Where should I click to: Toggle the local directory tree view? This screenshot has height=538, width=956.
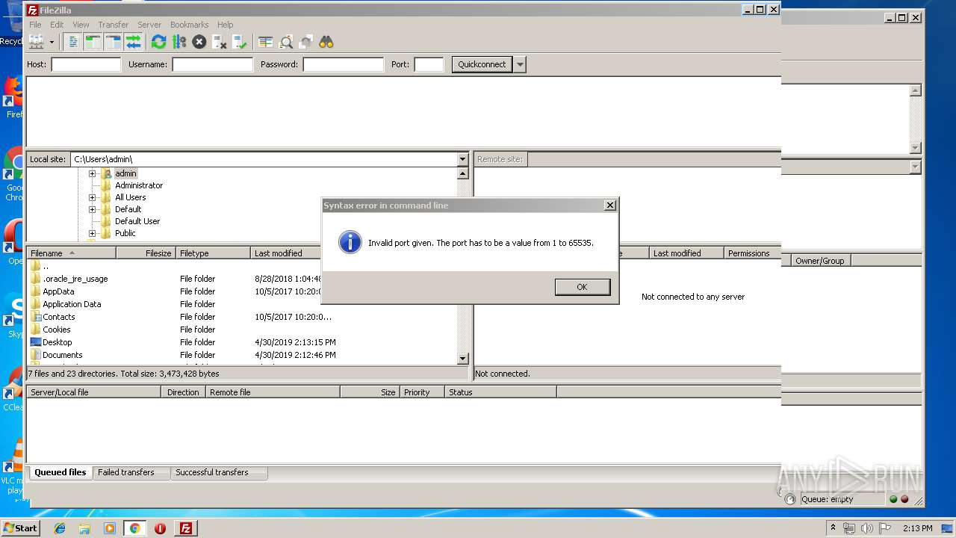pos(93,42)
